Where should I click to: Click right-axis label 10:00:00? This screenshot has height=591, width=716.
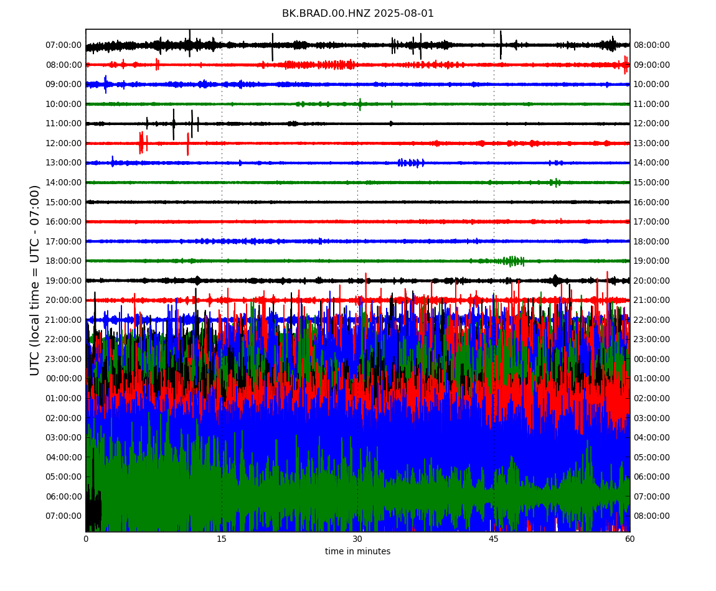coord(652,85)
